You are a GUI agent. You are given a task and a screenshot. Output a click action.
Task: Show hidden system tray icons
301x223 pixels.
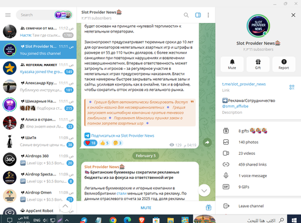[x=67, y=220]
